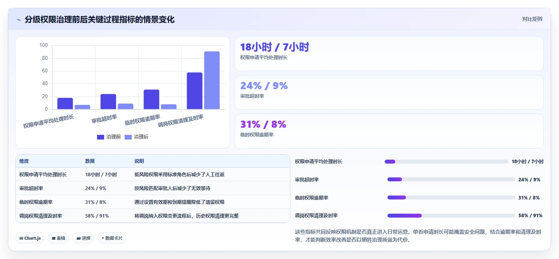559x259 pixels.
Task: Select the 治理后 bar for 调岗权限清理及时率
Action: point(212,80)
